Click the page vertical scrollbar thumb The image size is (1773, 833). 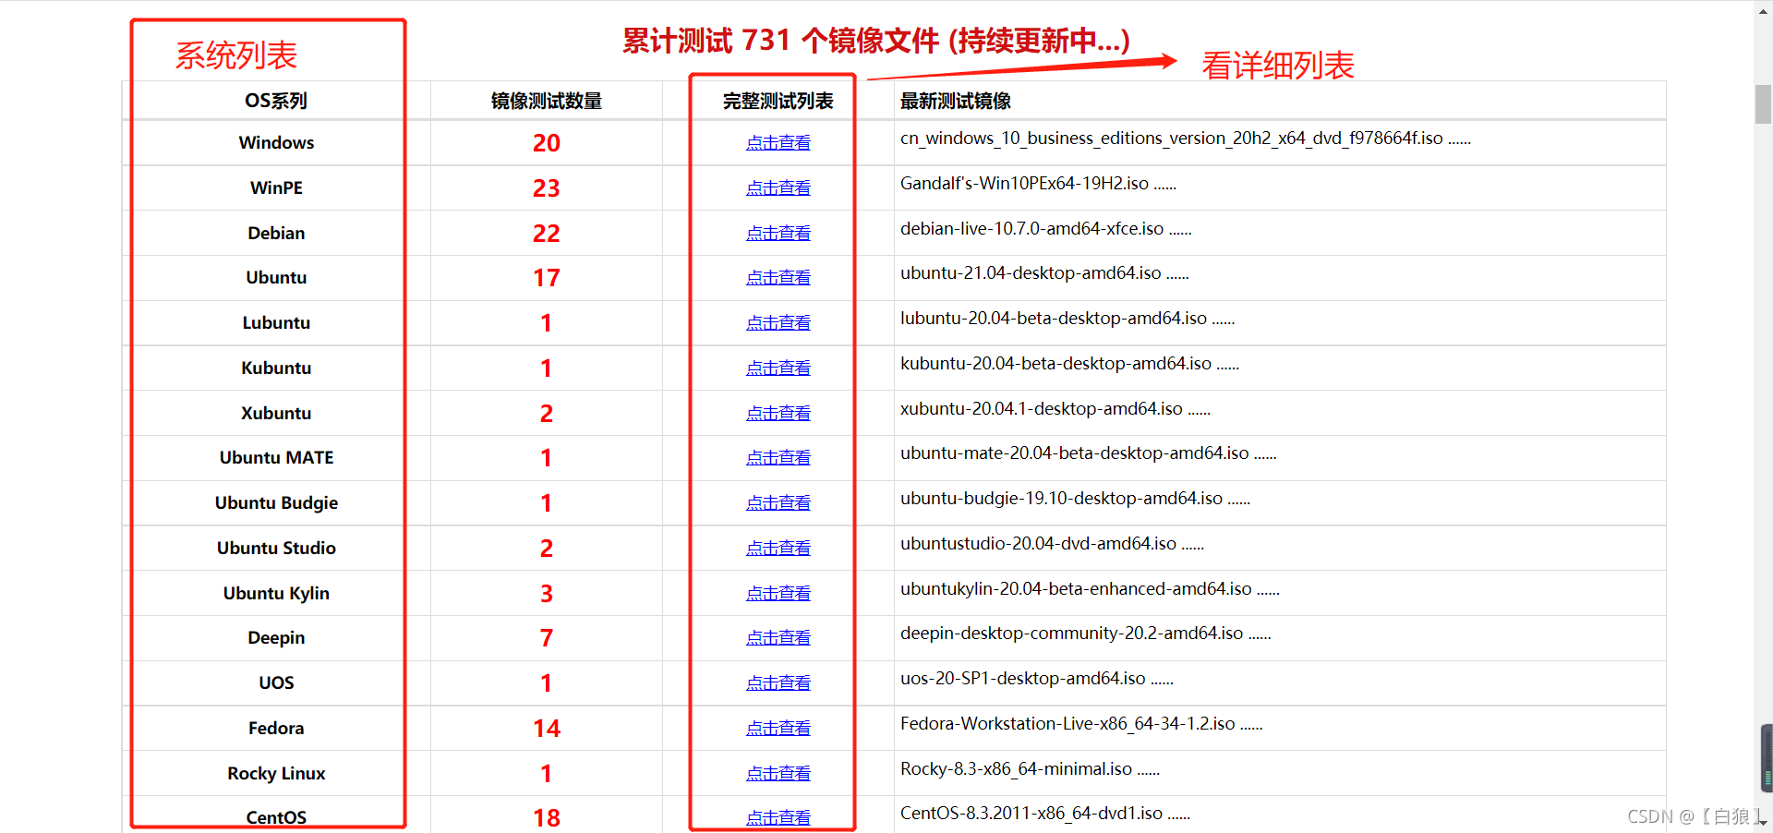point(1763,103)
